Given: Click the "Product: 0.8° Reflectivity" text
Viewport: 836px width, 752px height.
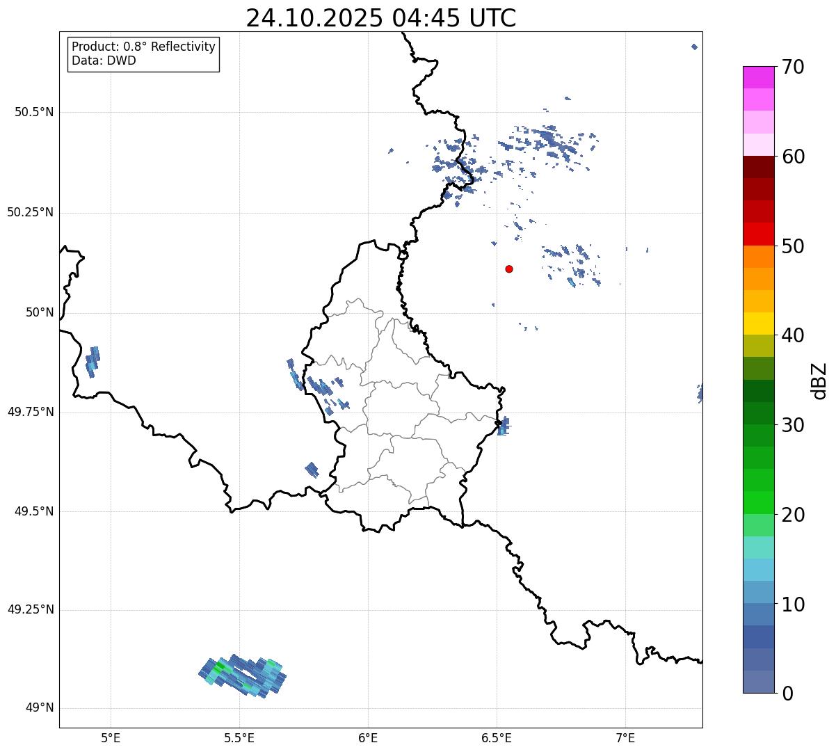Looking at the screenshot, I should click(144, 47).
